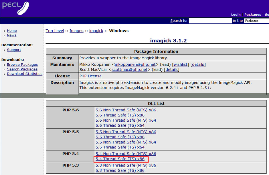The height and width of the screenshot is (175, 269).
Task: Open the Login link
Action: (236, 15)
